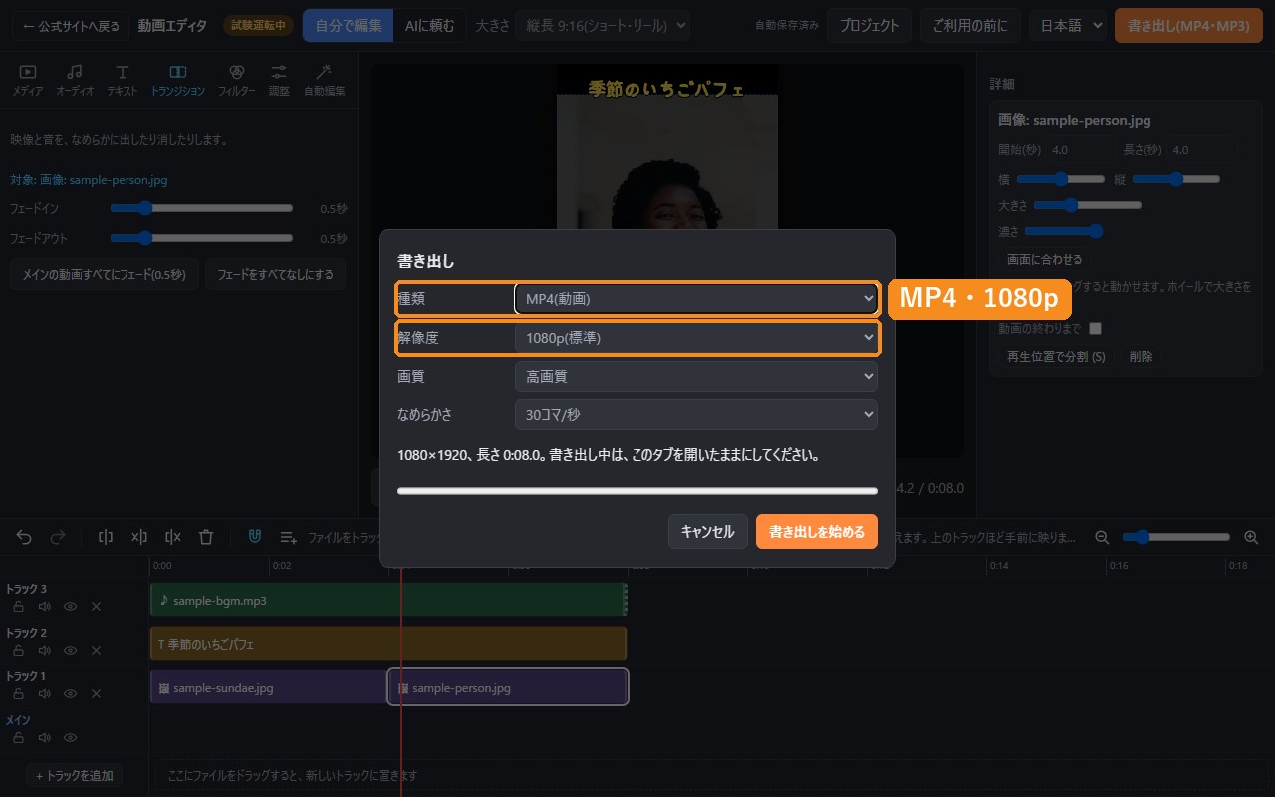
Task: Remove トラック 3 with its X icon
Action: (x=97, y=606)
